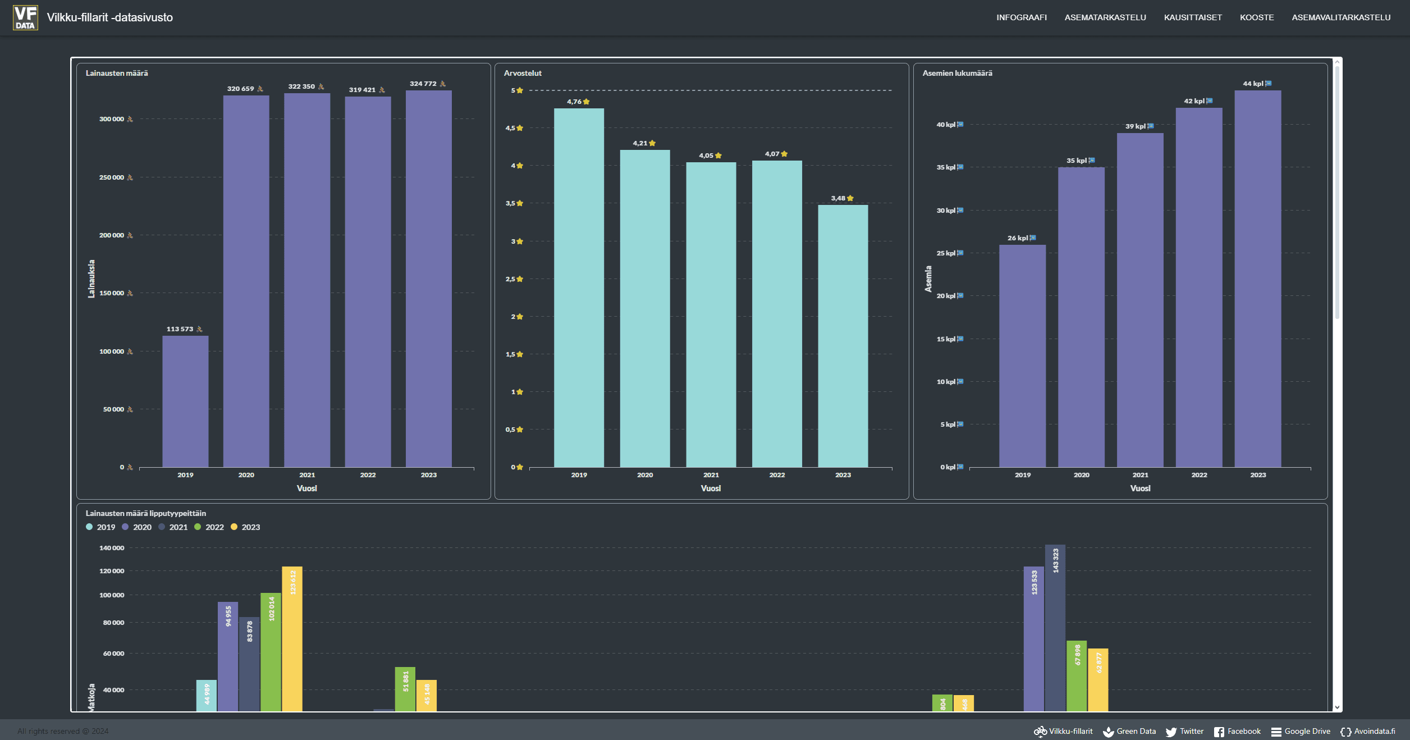Open the INFOGRAAFI menu item
The height and width of the screenshot is (740, 1410).
coord(1021,17)
